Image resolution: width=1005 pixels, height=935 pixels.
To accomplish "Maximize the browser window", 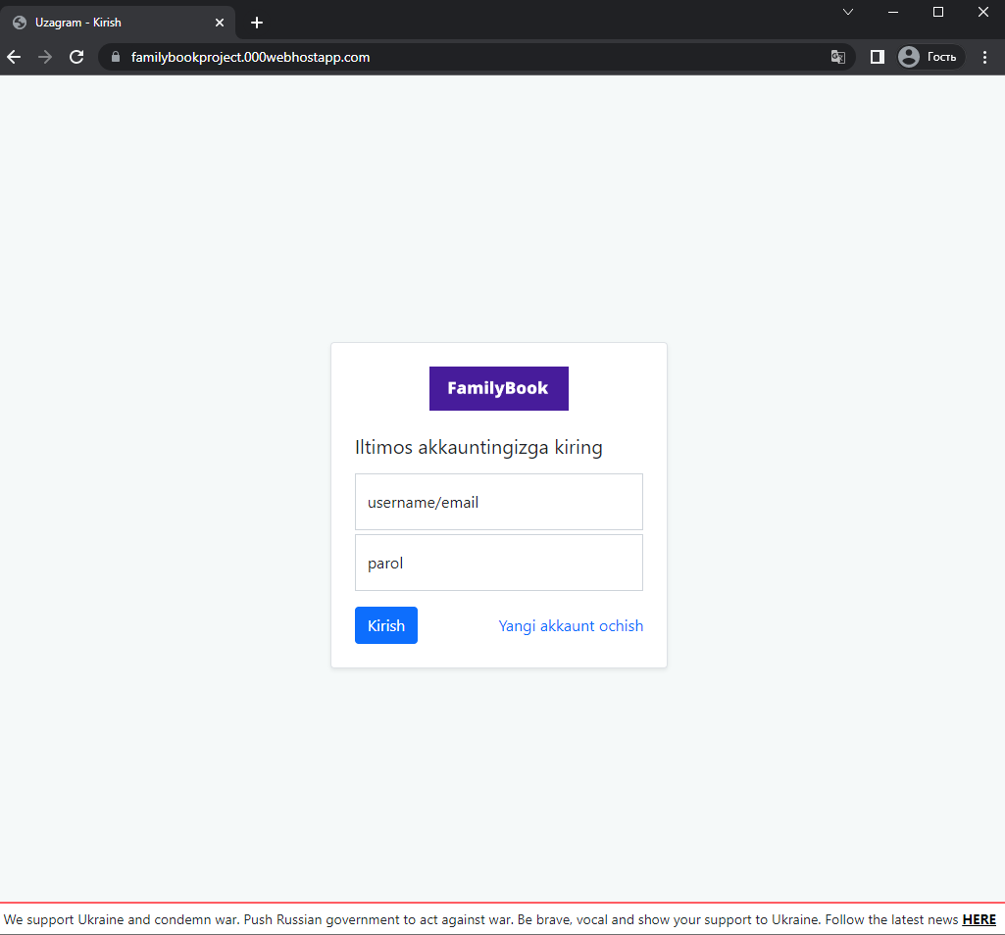I will 937,12.
